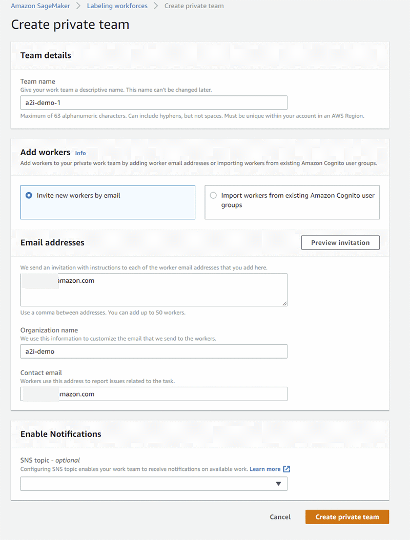Click the orange Create private team button
This screenshot has height=540, width=410.
coord(347,517)
